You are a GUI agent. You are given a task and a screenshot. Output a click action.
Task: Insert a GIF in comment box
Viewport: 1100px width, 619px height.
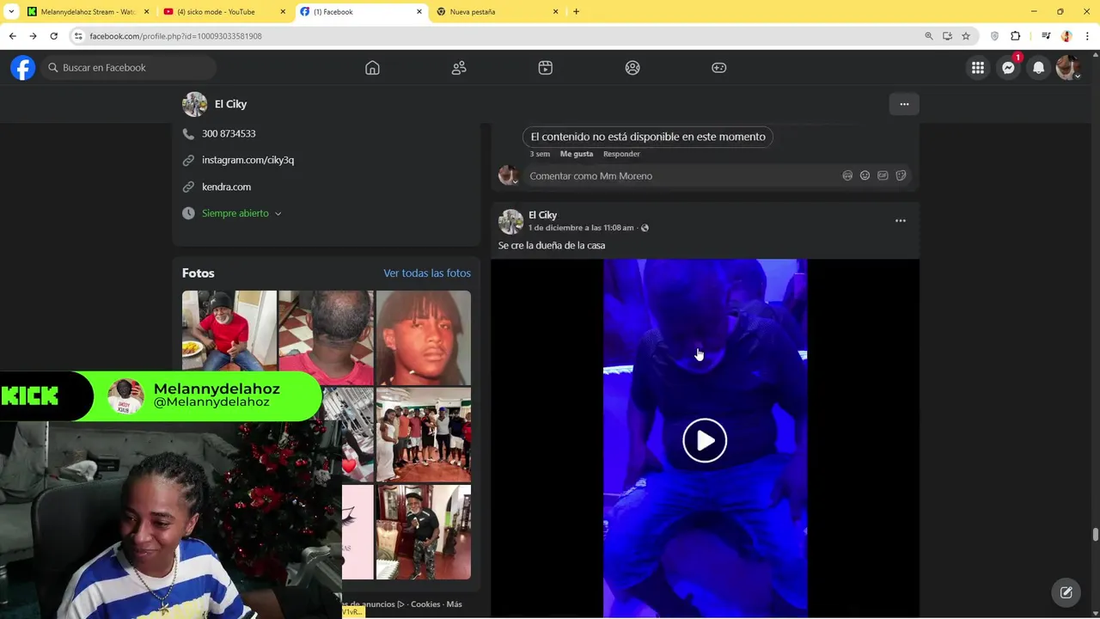point(883,175)
